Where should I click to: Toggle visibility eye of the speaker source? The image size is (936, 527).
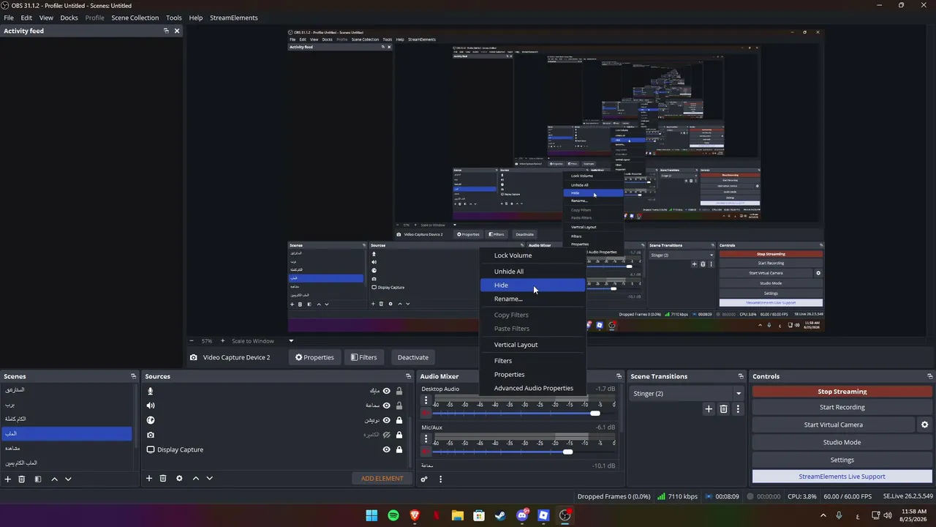(387, 405)
